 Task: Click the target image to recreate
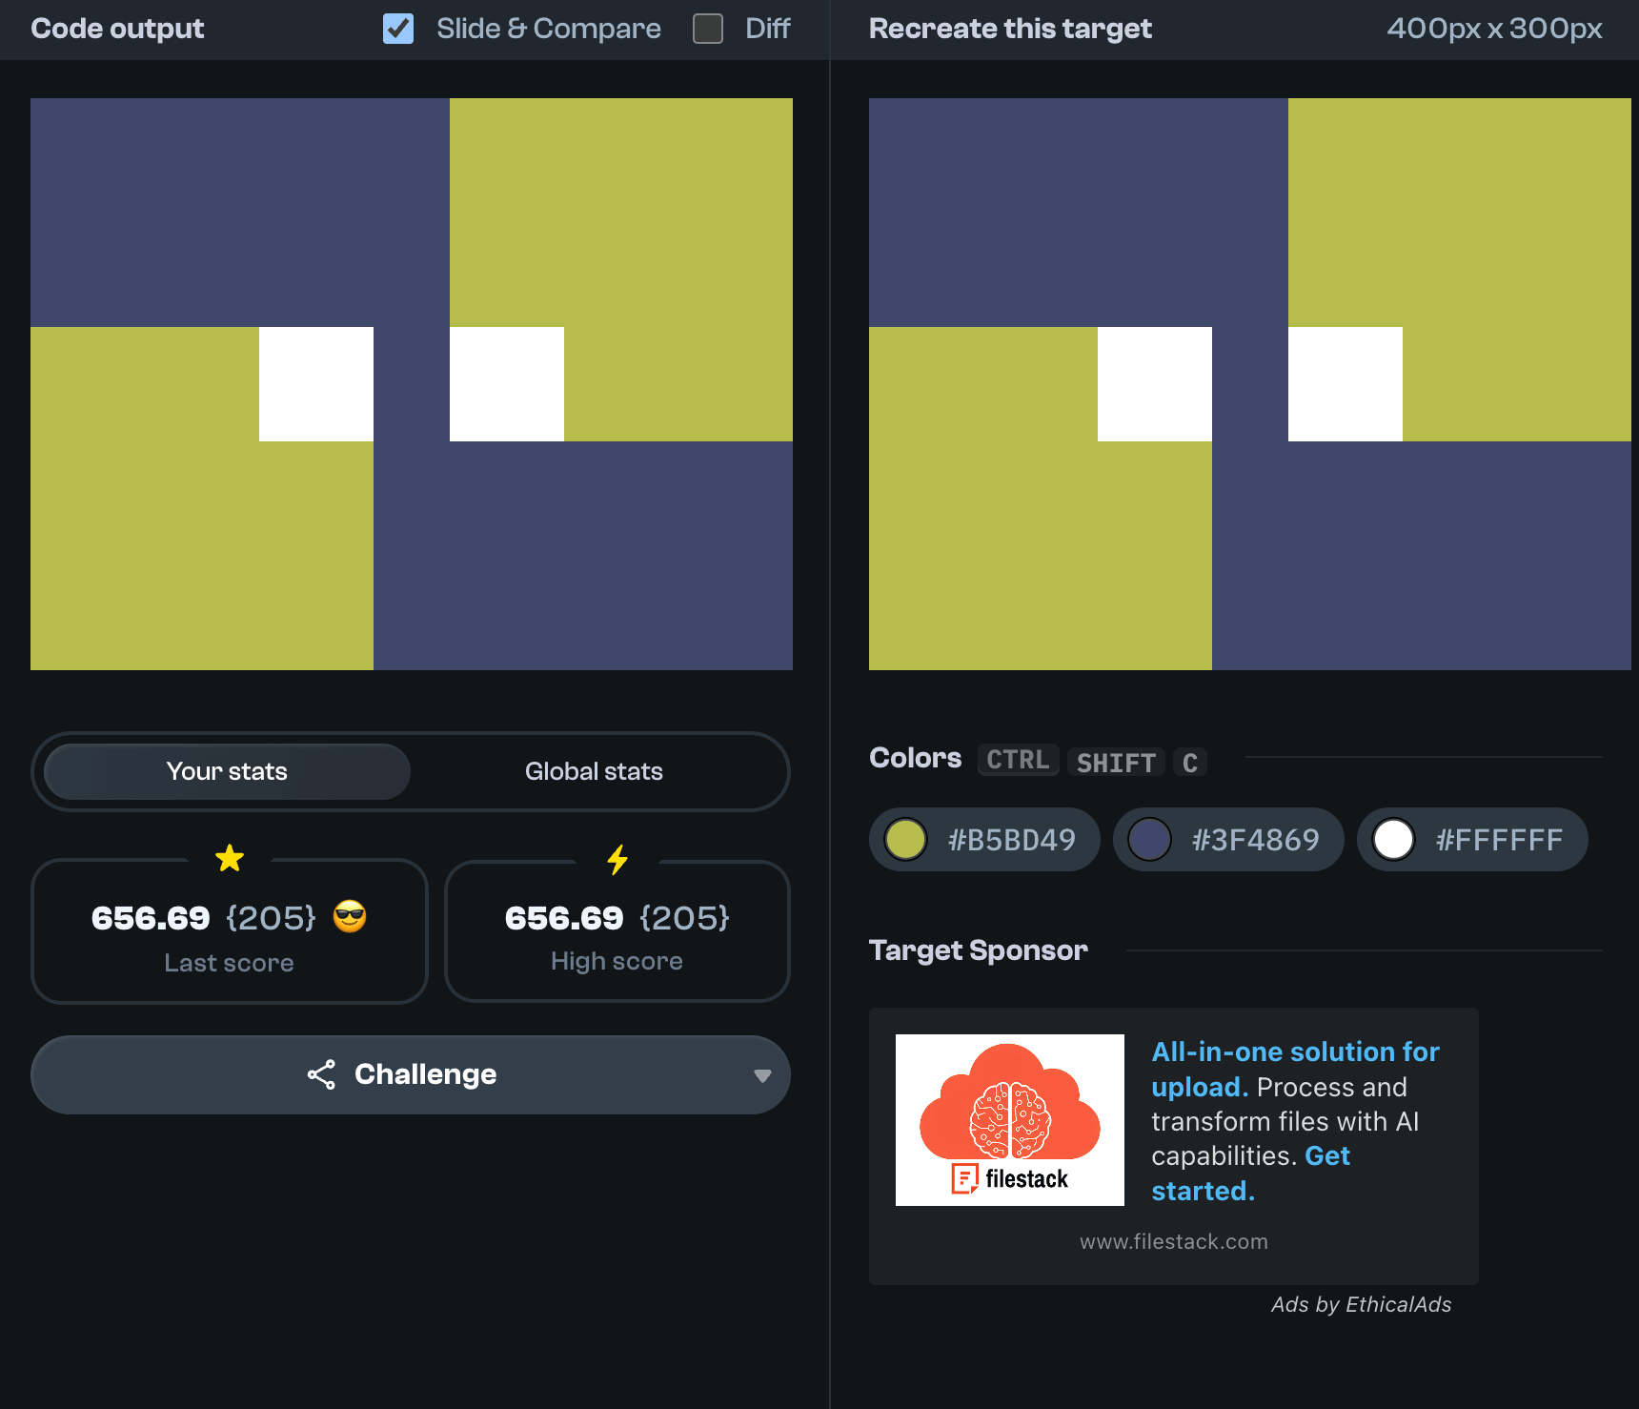point(1250,384)
